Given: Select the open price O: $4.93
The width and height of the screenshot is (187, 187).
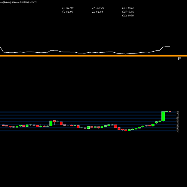Looking at the screenshot, I should [68, 8].
